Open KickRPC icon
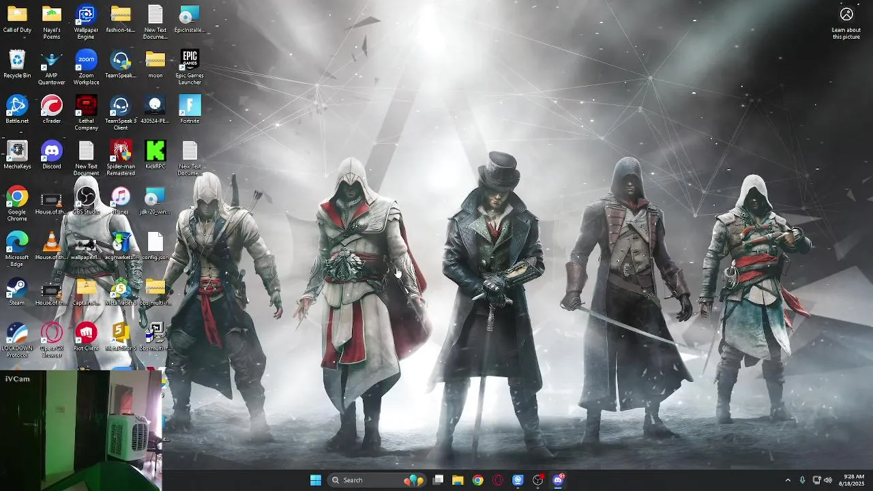The height and width of the screenshot is (491, 873). click(156, 155)
